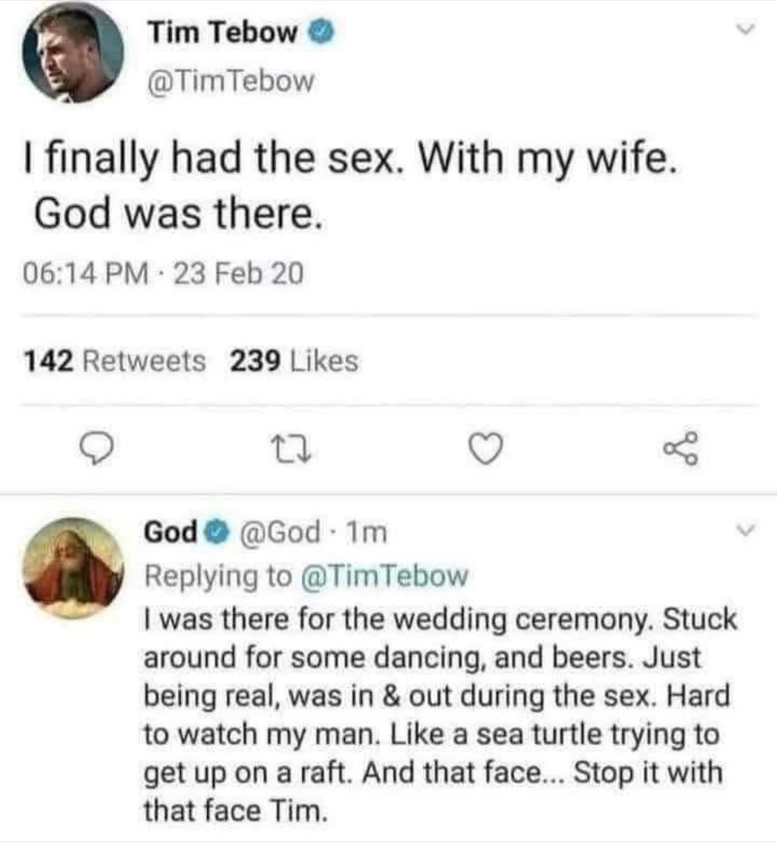Expand the chevron menu on Tim Tebow's tweet
Viewport: 777px width, 848px height.
(746, 30)
